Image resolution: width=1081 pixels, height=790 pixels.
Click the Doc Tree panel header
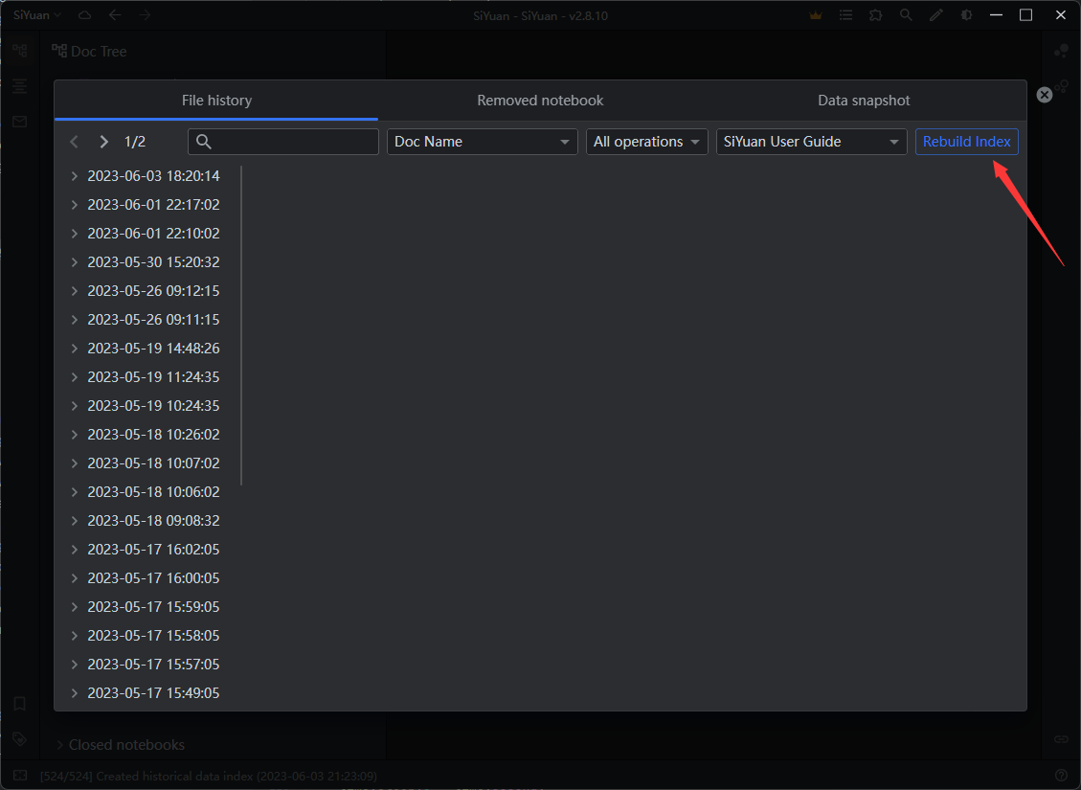pos(90,51)
